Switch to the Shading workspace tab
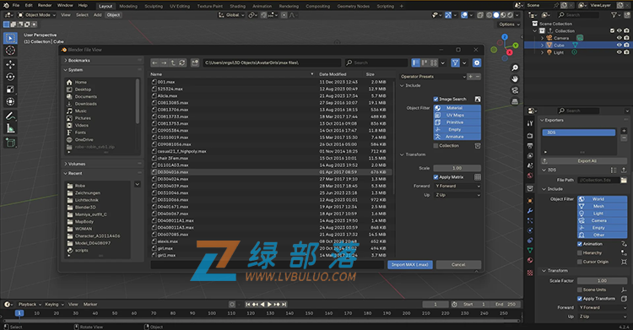 point(237,6)
